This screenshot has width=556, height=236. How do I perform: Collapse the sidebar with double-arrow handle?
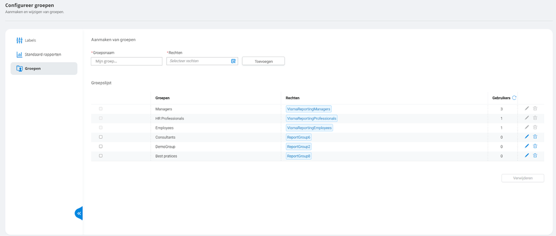pyautogui.click(x=79, y=213)
